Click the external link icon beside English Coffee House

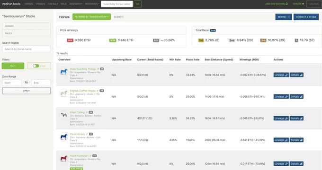98,91
